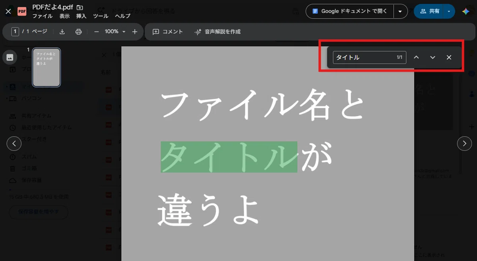Open the 挿入 menu
This screenshot has width=477, height=261.
[x=81, y=16]
